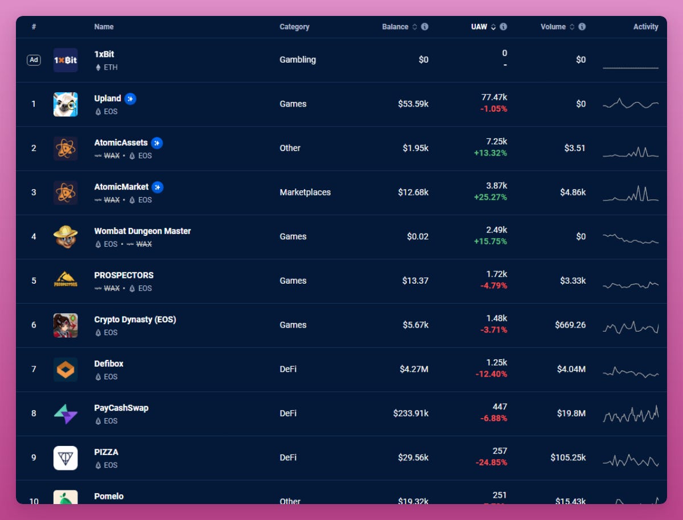683x520 pixels.
Task: Click the PIZZA app logo
Action: (x=65, y=457)
